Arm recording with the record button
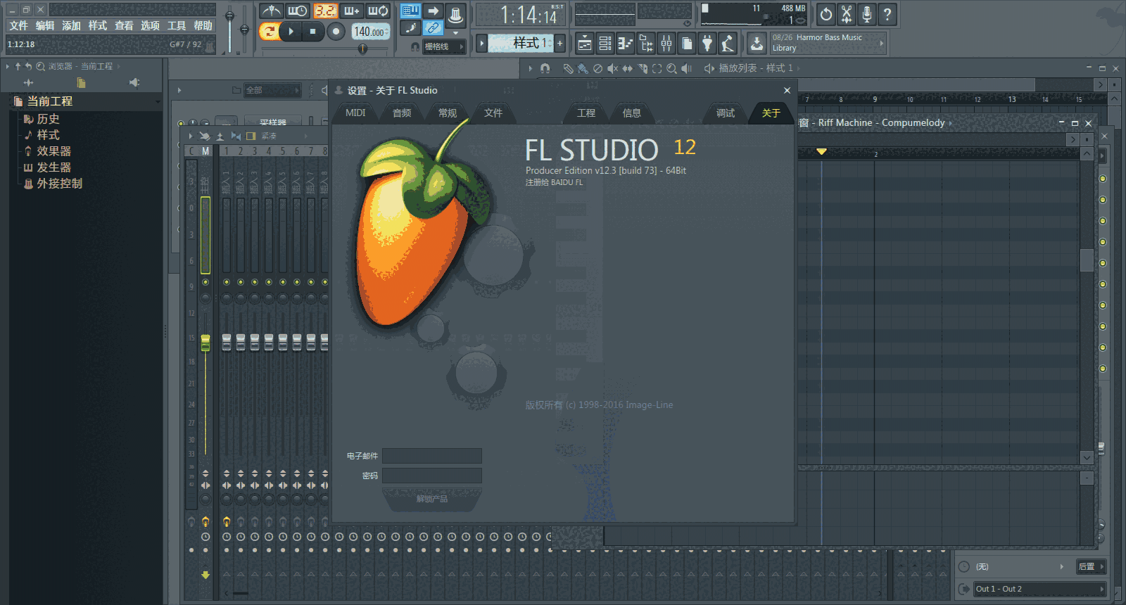The height and width of the screenshot is (605, 1126). pyautogui.click(x=336, y=31)
